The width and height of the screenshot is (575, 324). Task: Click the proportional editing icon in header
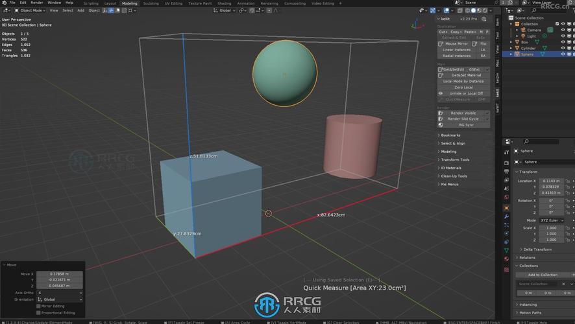tap(269, 10)
